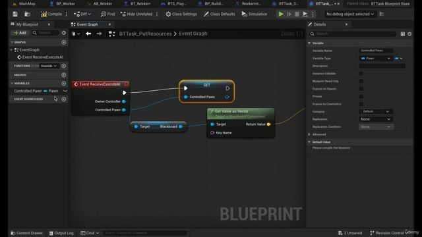Screen dimensions: 422x237
Task: Open the Diff dropdown
Action: [82, 14]
